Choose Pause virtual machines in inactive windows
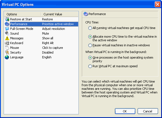The height and width of the screenshot is (118, 162). point(90,45)
